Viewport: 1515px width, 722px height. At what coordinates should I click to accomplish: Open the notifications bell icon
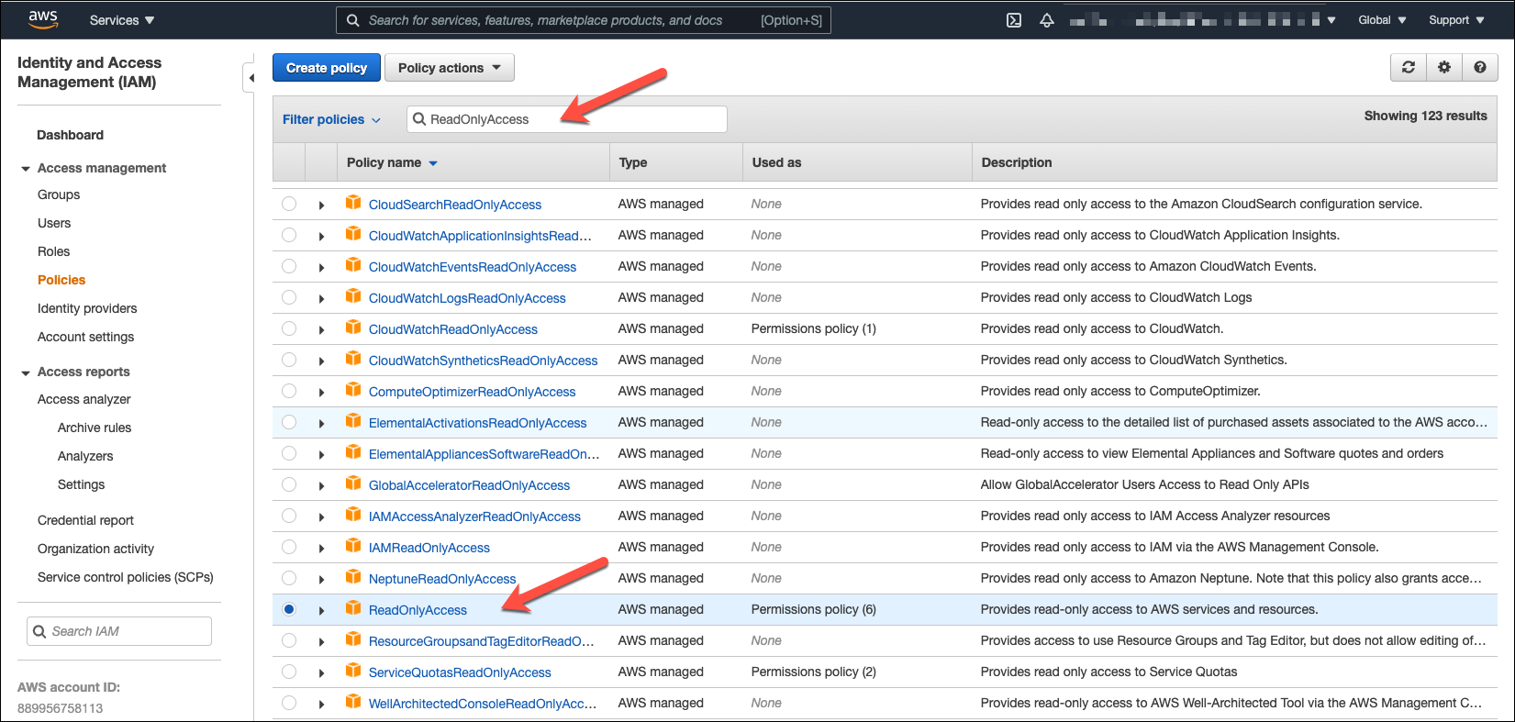coord(1047,20)
